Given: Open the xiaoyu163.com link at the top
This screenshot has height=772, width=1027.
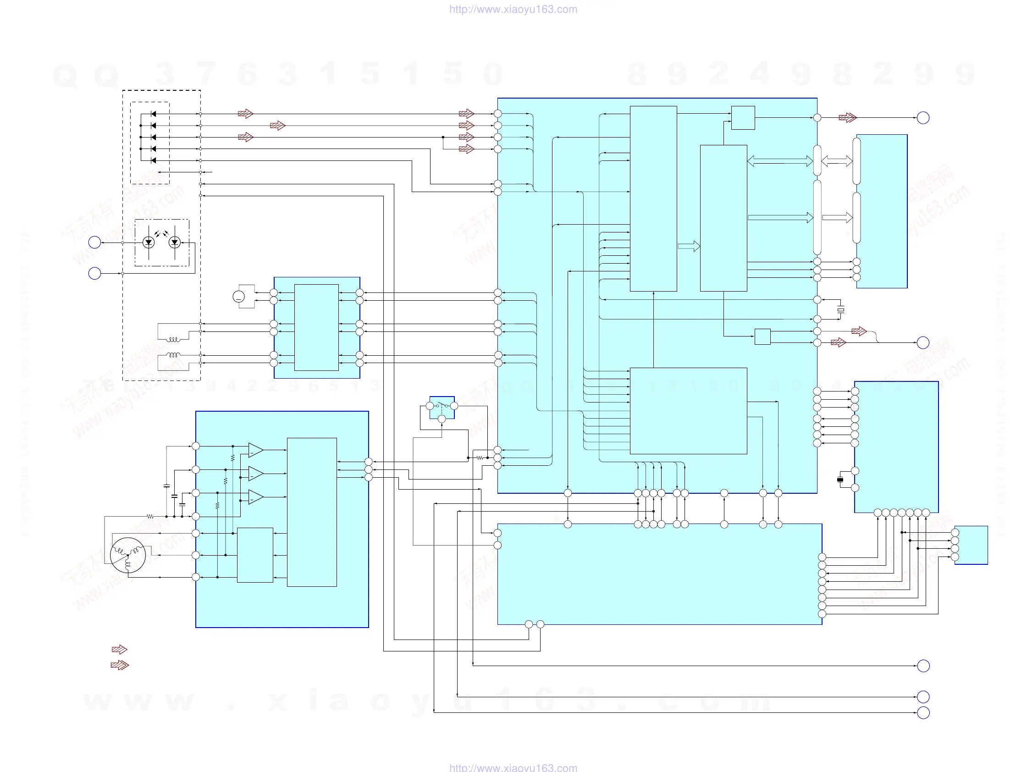Looking at the screenshot, I should (x=513, y=9).
